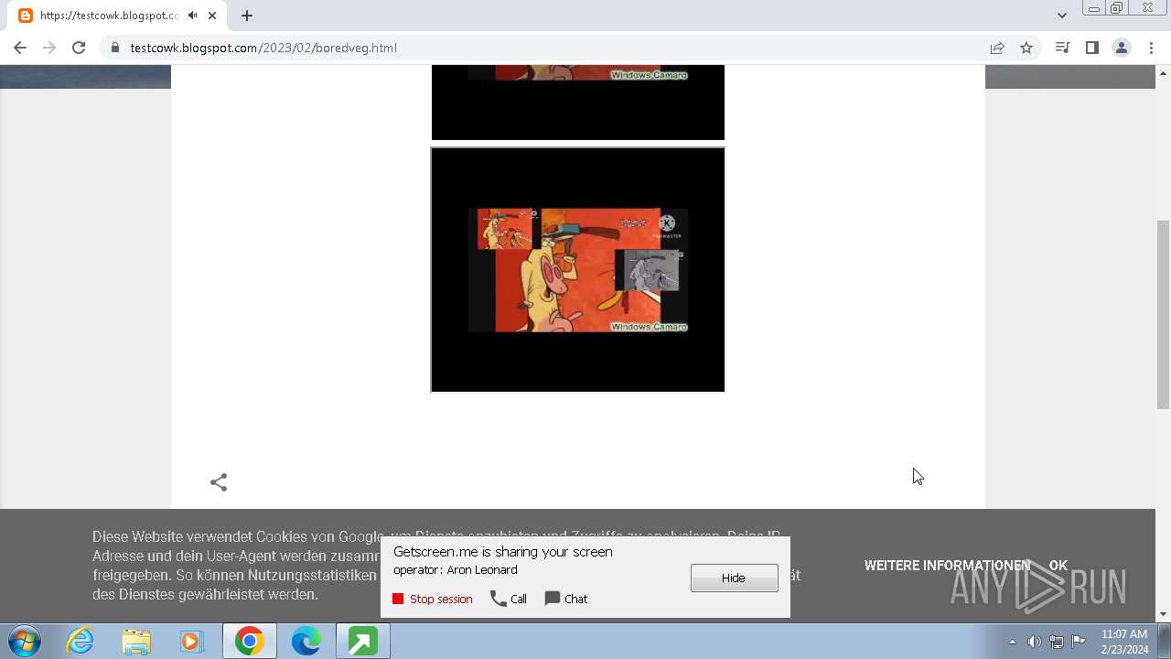Share this page icon
Viewport: 1171px width, 659px height.
pyautogui.click(x=997, y=48)
